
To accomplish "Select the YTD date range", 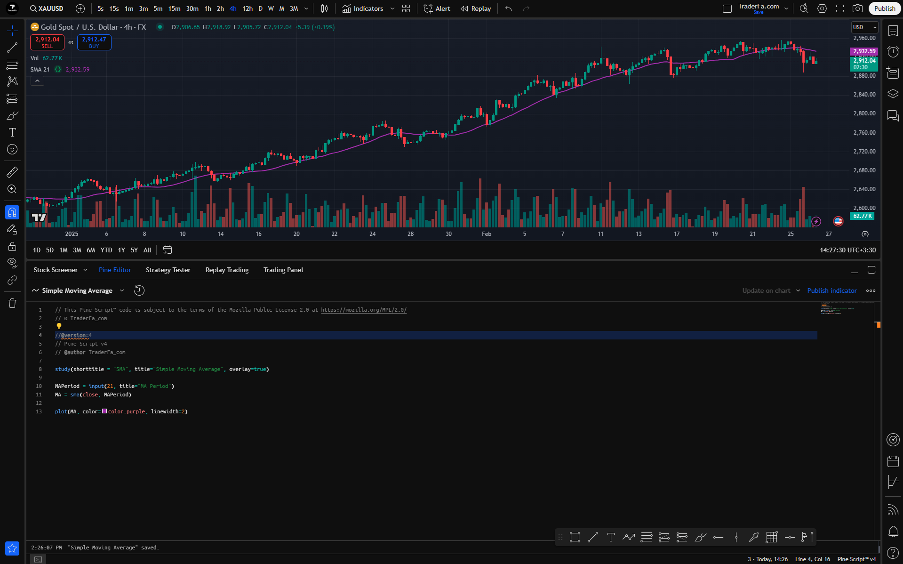I will tap(106, 250).
